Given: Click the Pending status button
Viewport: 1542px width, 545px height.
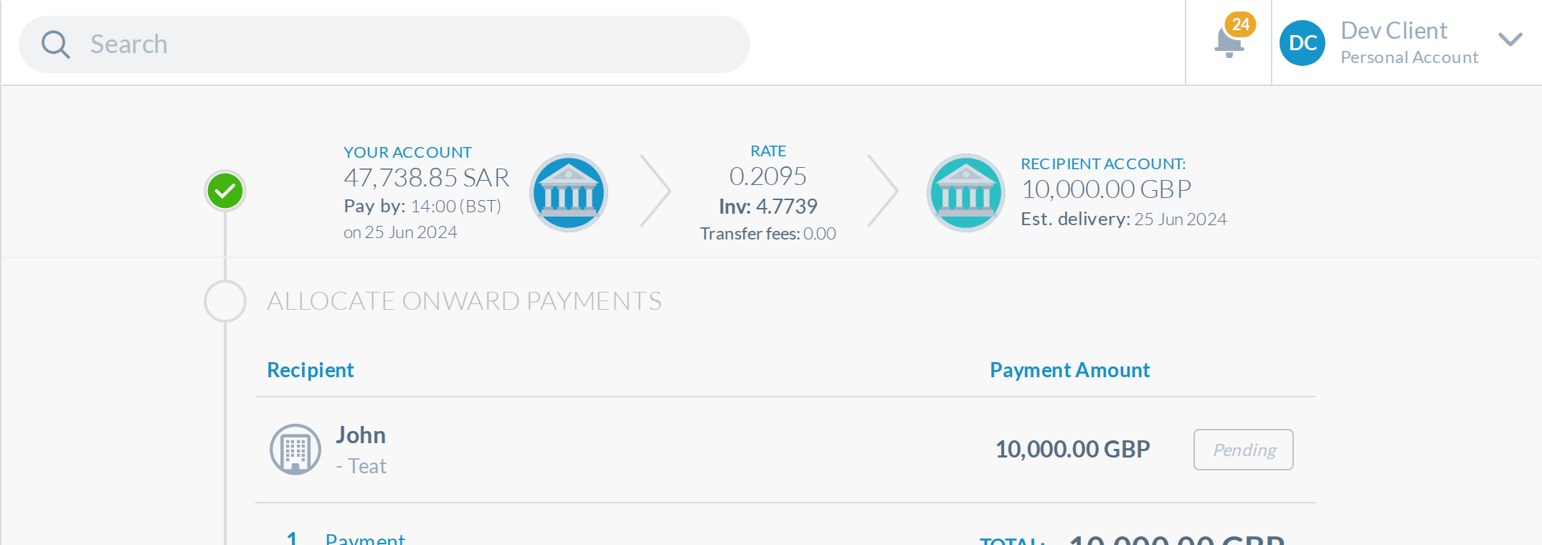Looking at the screenshot, I should pos(1244,450).
